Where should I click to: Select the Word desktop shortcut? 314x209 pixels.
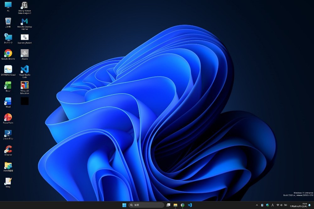[8, 102]
